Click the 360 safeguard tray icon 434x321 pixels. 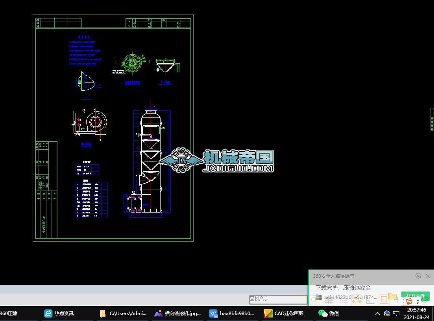(x=387, y=313)
